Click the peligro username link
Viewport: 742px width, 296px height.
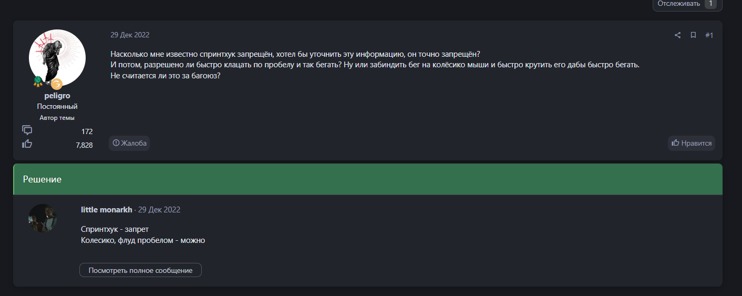click(57, 96)
